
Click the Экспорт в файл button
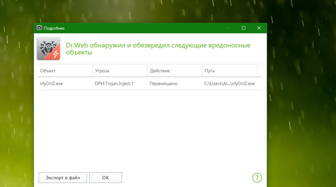click(x=63, y=178)
